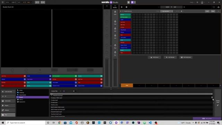Open Visual Studio Code from the taskbar
222x125 pixels.
tap(150, 123)
